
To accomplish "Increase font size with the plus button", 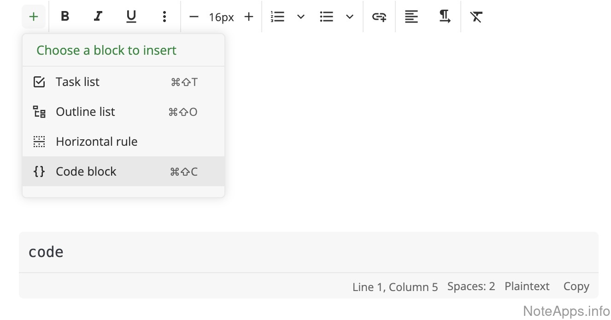I will tap(249, 17).
